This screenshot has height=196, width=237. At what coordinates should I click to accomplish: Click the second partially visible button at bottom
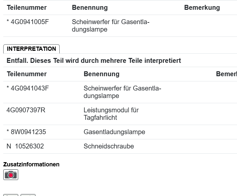28,195
